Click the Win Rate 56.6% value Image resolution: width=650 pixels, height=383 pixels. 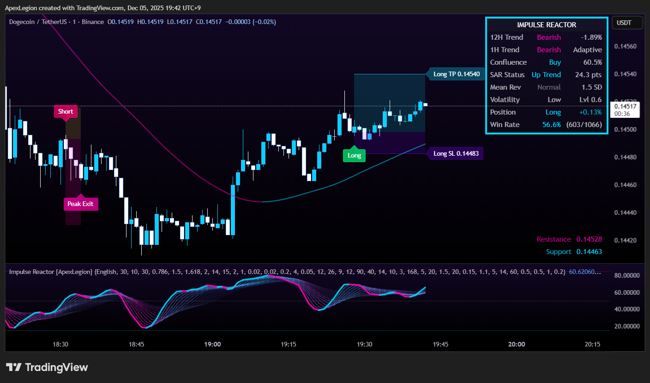click(552, 125)
